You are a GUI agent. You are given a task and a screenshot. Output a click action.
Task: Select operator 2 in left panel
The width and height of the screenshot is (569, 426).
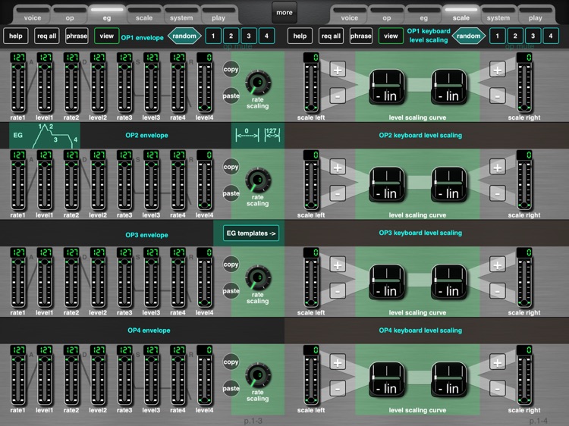pyautogui.click(x=230, y=36)
